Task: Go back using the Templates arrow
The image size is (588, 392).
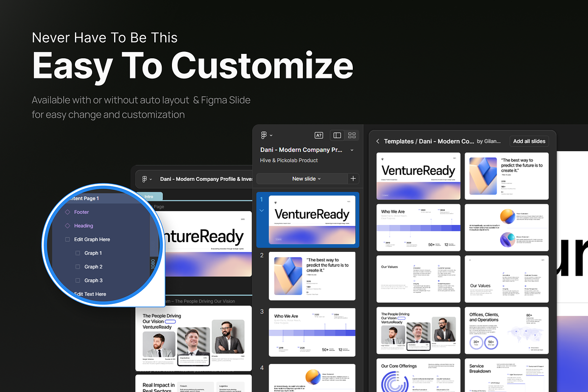Action: [x=378, y=141]
